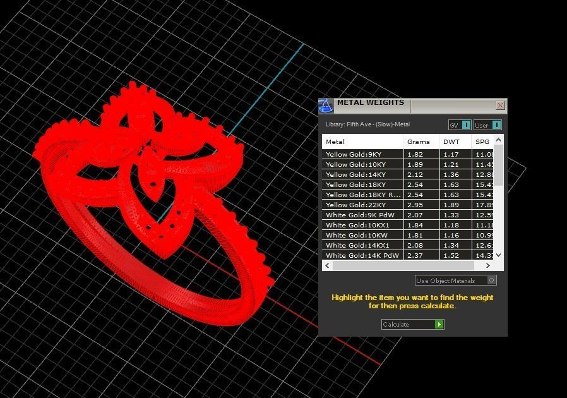Screen dimensions: 567x398
Task: Click the horizontal scroll left arrow
Action: (327, 265)
